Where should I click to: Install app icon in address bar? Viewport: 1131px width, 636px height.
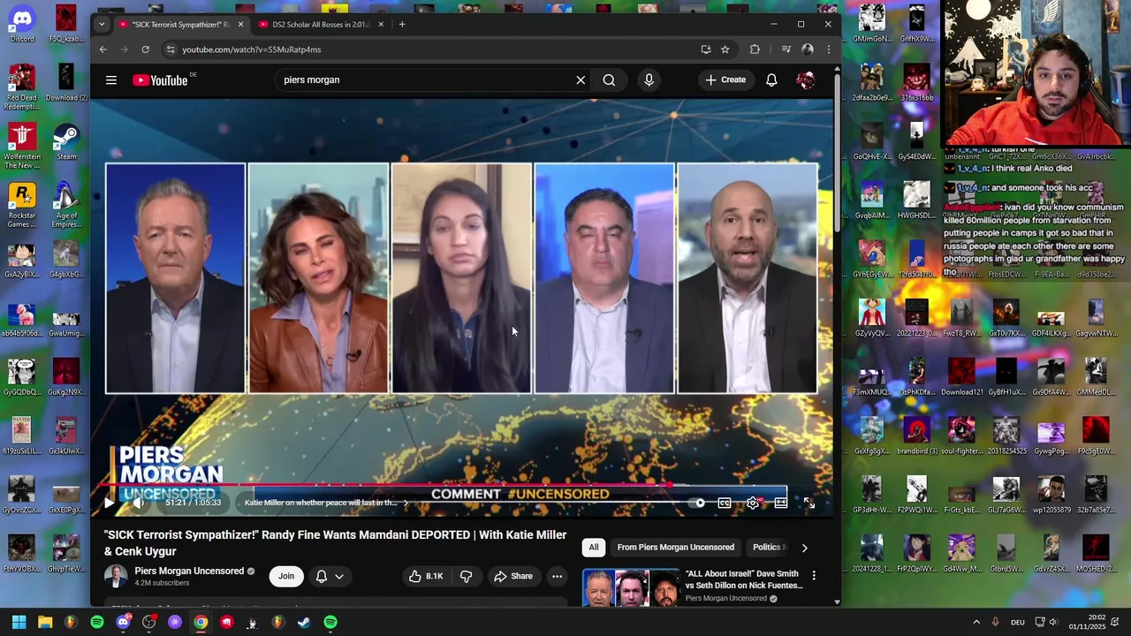tap(705, 49)
